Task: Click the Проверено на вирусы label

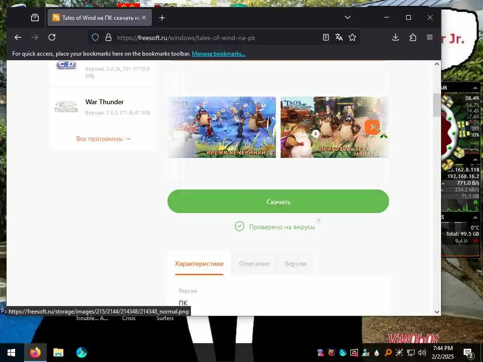Action: pyautogui.click(x=282, y=227)
